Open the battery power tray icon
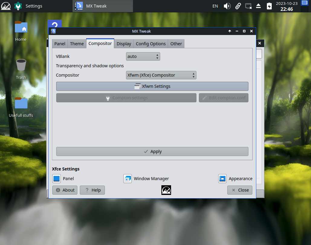 [269, 6]
